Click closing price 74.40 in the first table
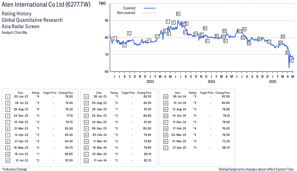This screenshot has width=297, height=171. pyautogui.click(x=69, y=103)
